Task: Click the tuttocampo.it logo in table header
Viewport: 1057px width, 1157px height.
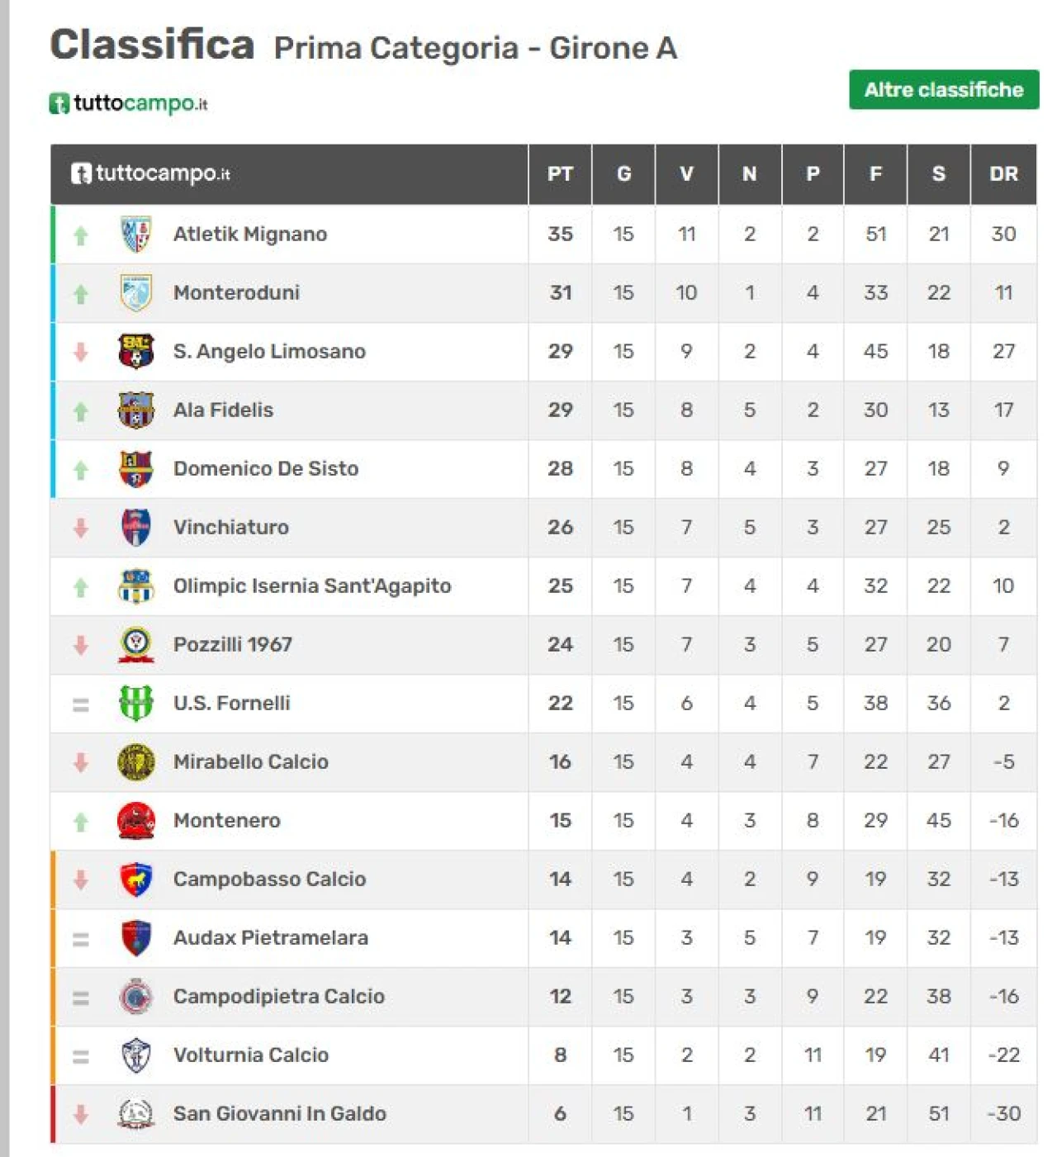Action: (150, 173)
